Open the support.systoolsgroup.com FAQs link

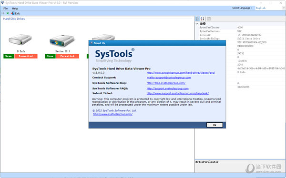tap(168, 89)
